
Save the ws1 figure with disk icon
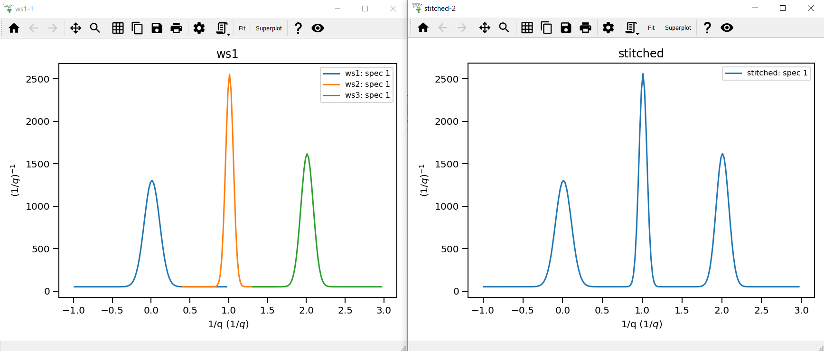157,28
